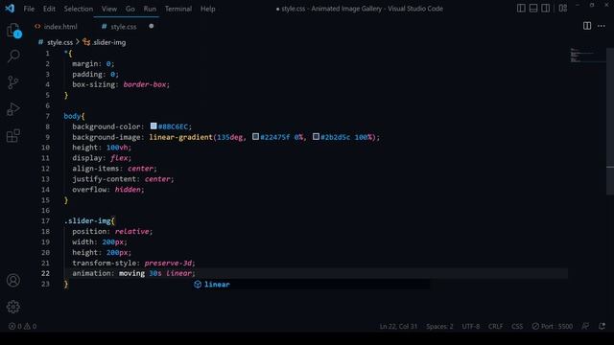Open the Source Control view
Screen dimensions: 614x345
13,82
